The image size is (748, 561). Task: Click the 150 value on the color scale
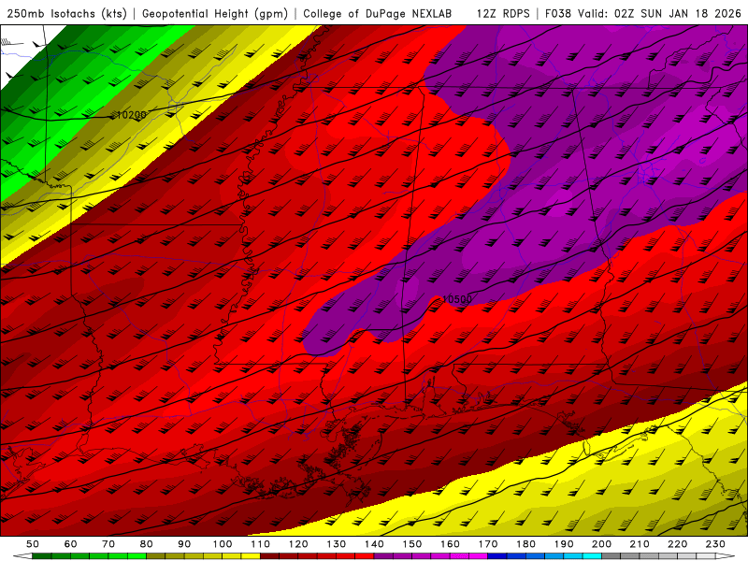(x=412, y=544)
